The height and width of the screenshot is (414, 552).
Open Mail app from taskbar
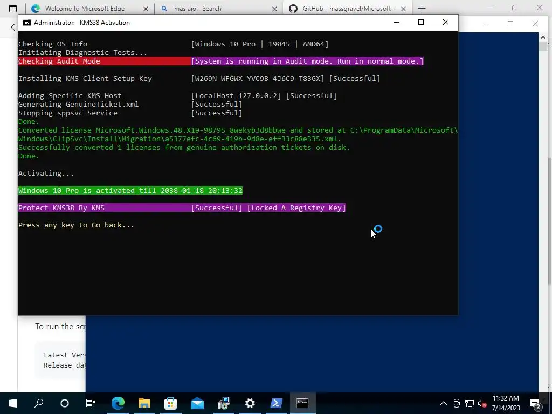click(197, 403)
